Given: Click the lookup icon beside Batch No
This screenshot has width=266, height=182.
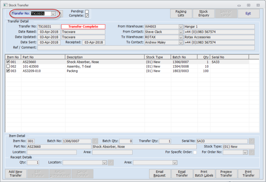Looking at the screenshot, I should pos(95,141).
